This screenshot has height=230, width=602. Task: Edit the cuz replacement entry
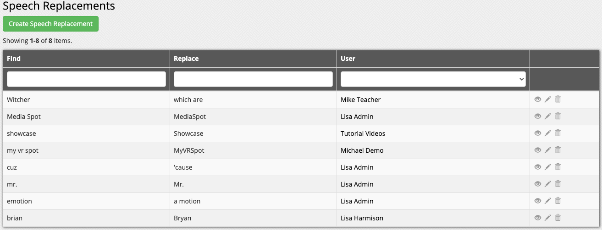pyautogui.click(x=548, y=167)
